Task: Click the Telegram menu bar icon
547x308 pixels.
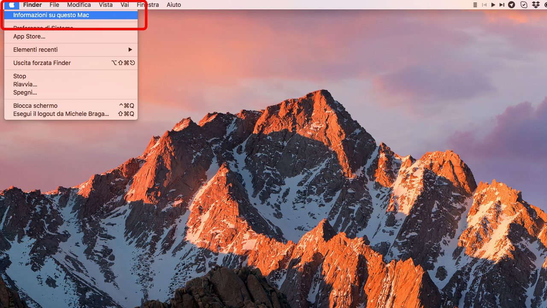Action: click(512, 5)
